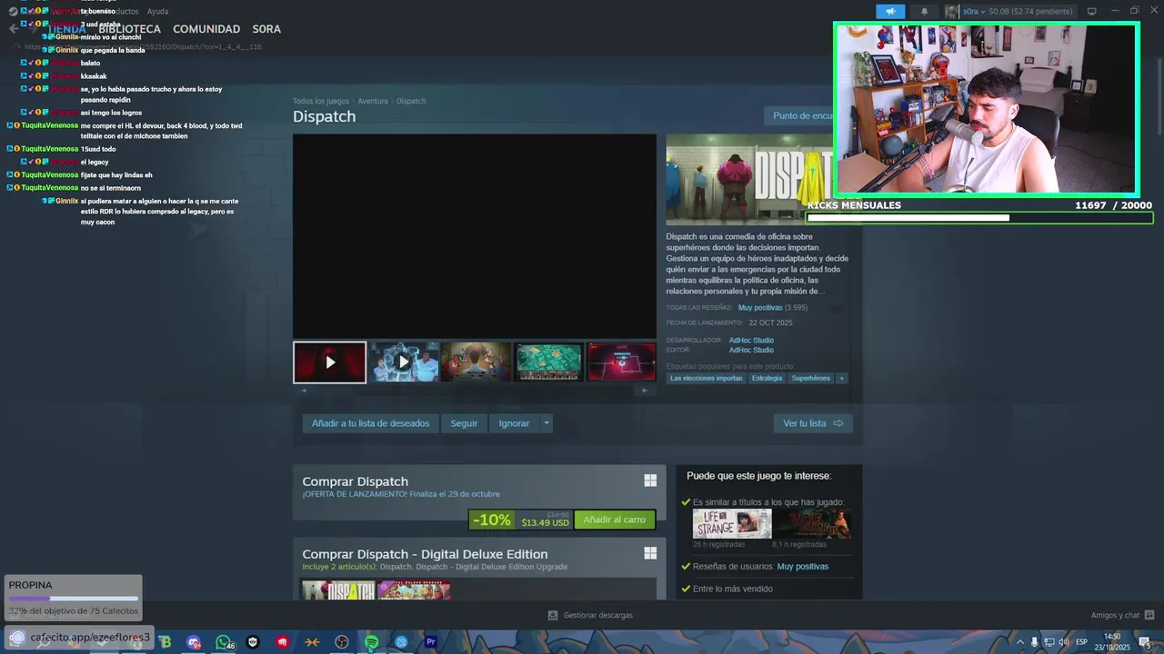Select the third screenshot thumbnail
Viewport: 1164px width, 654px height.
coord(476,362)
